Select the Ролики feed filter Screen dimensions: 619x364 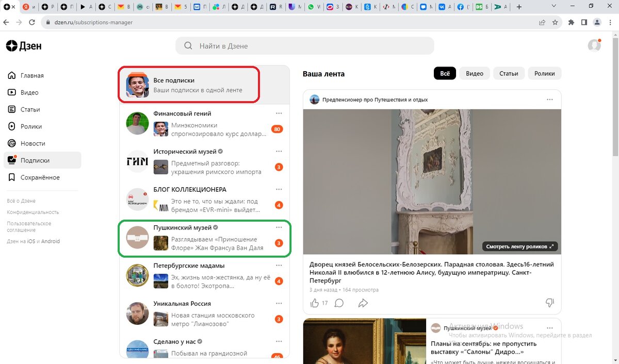coord(545,73)
